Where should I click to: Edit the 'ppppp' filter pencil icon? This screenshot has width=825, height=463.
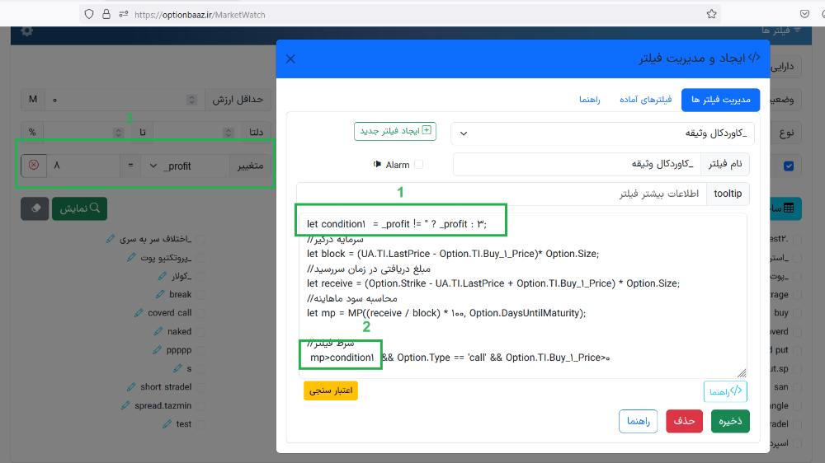coord(157,350)
